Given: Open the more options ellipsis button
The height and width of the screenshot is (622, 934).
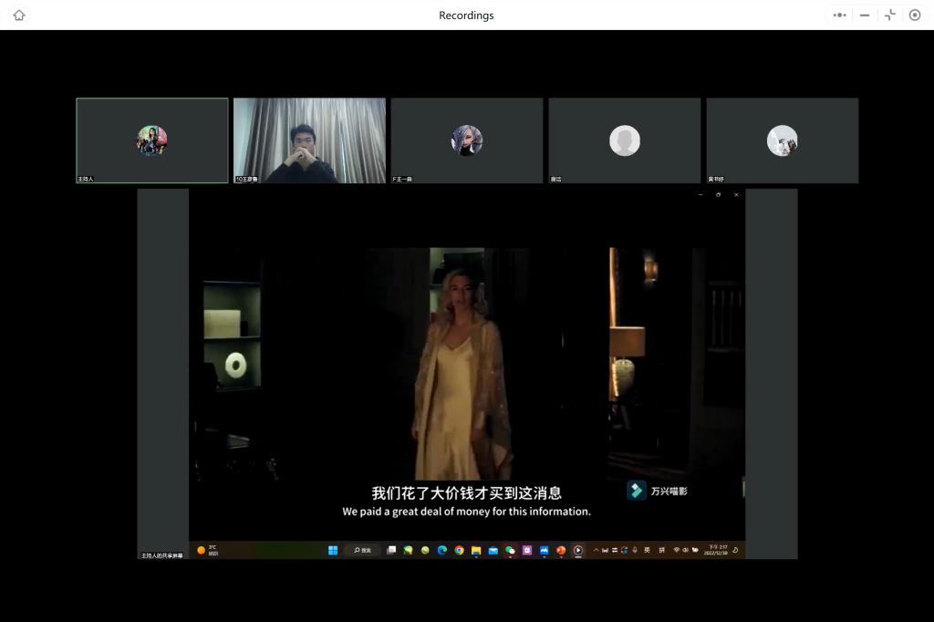Looking at the screenshot, I should point(839,16).
